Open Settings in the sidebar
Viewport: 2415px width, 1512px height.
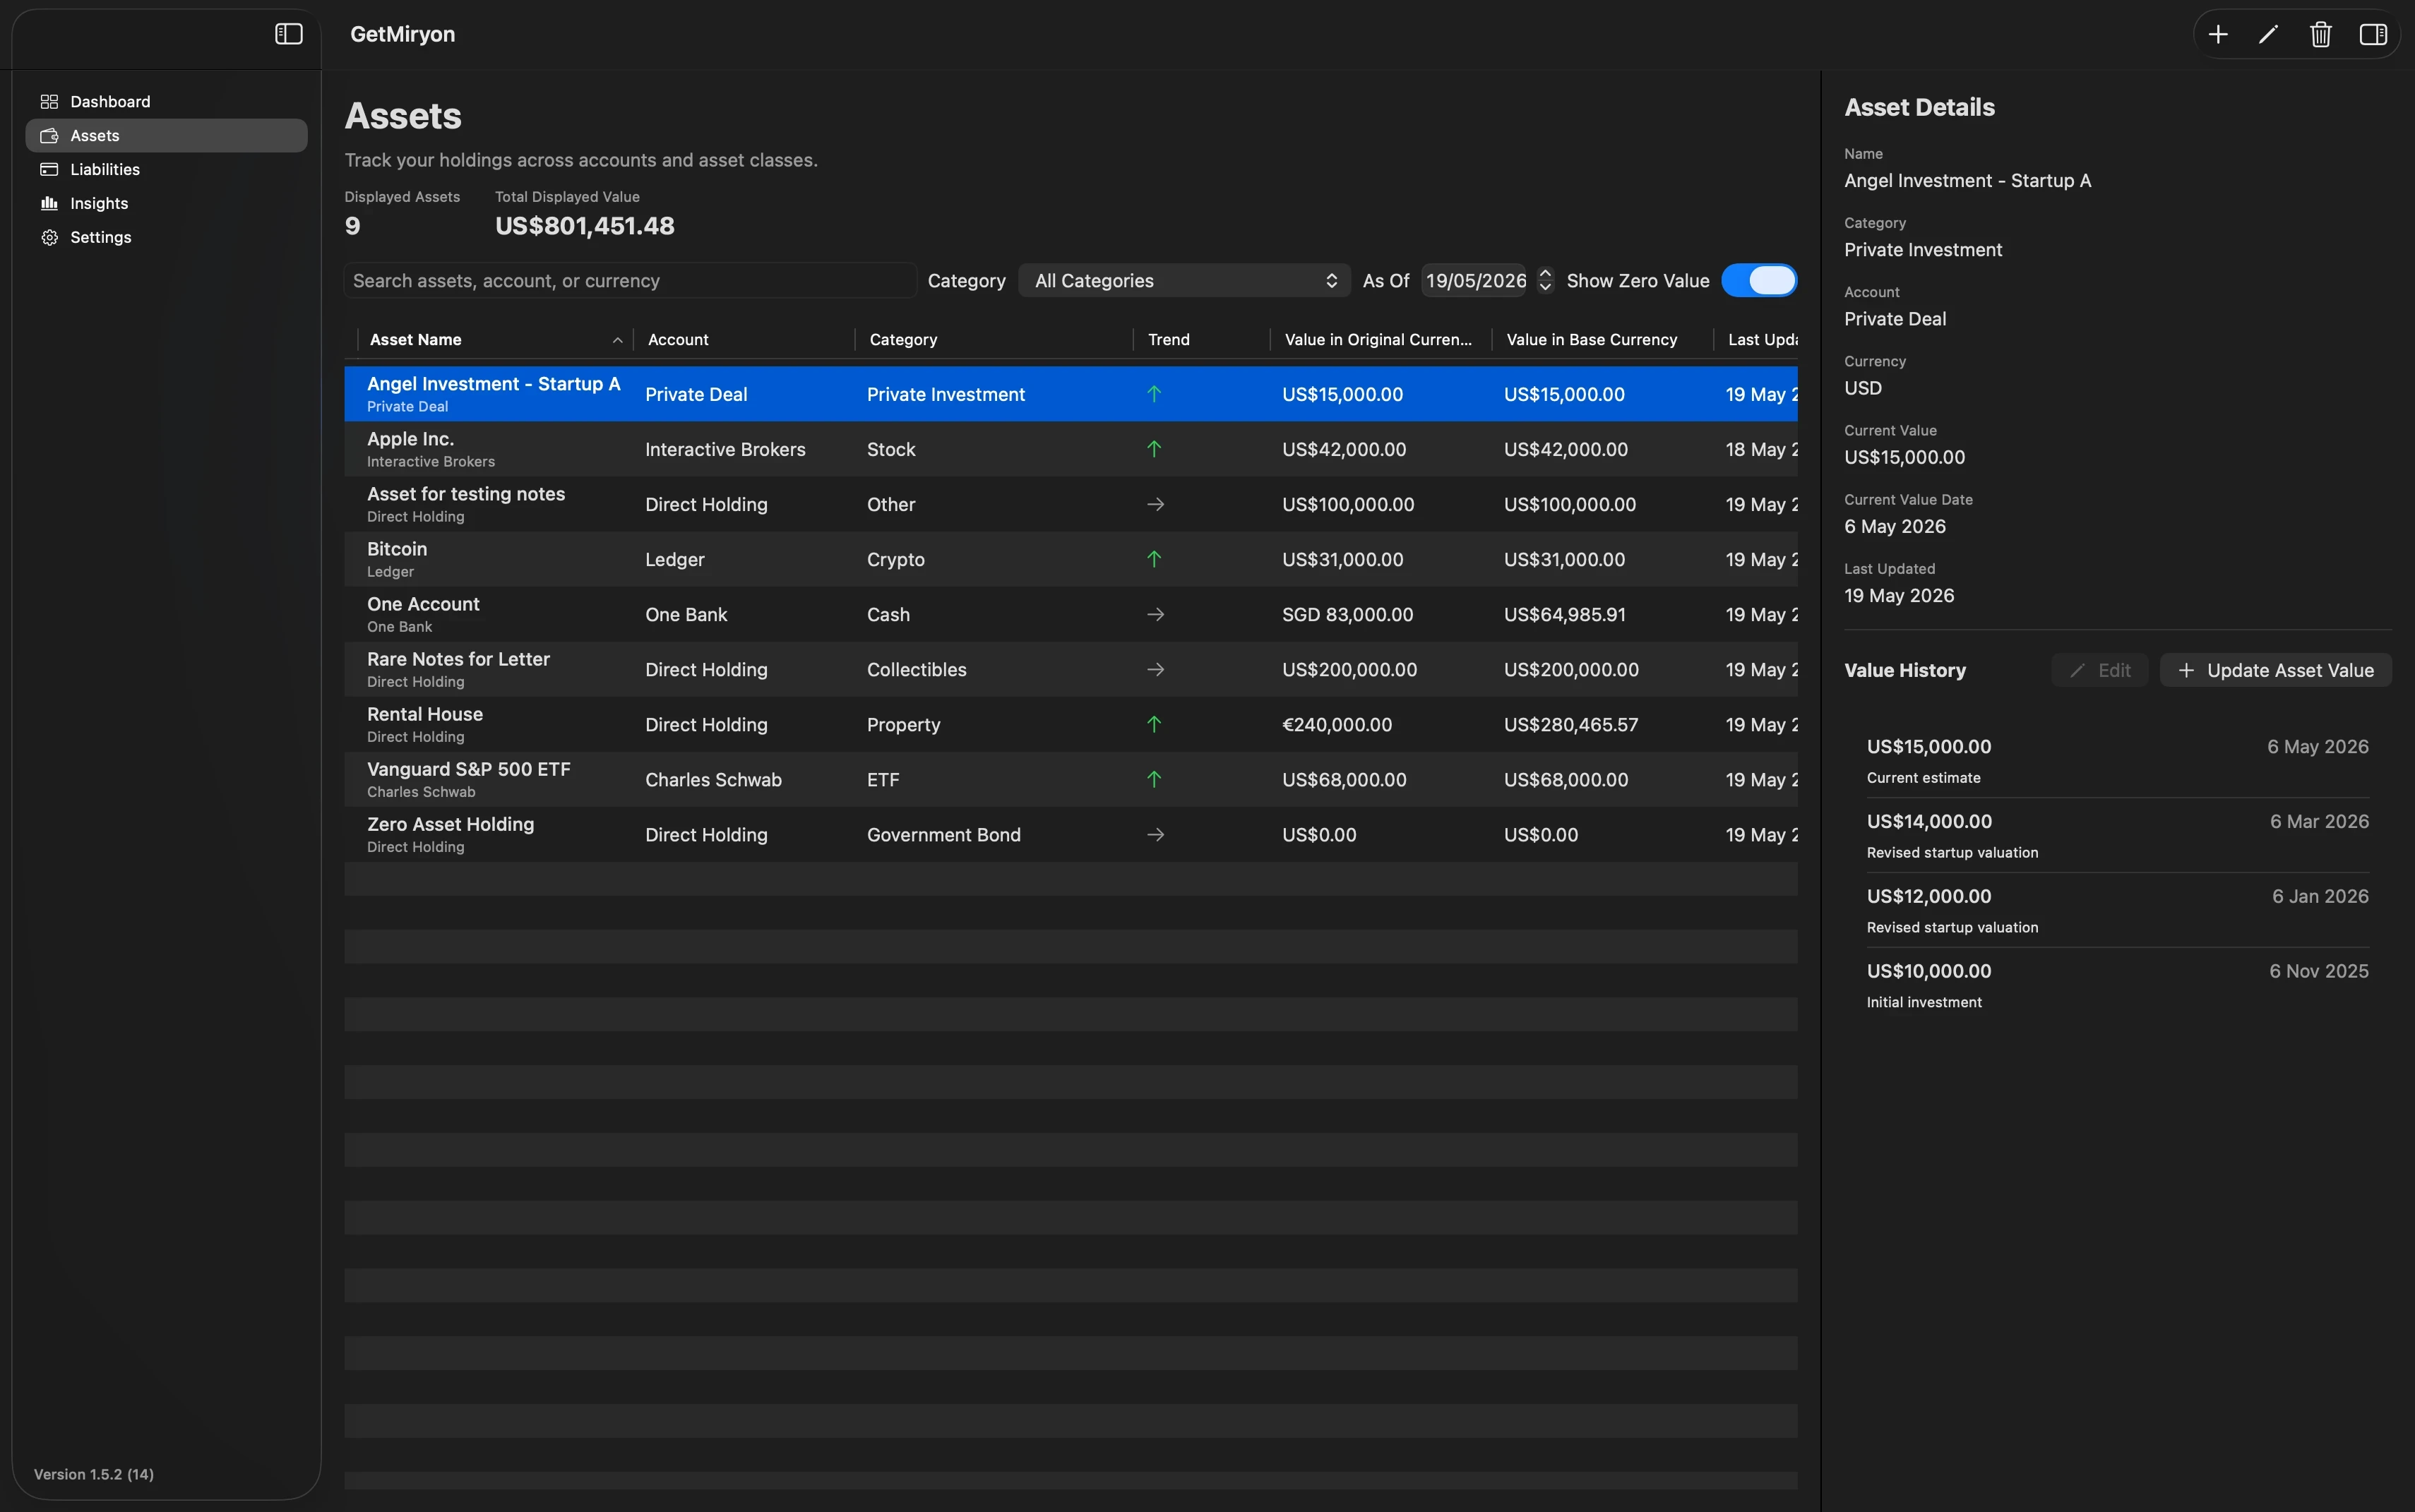166,237
